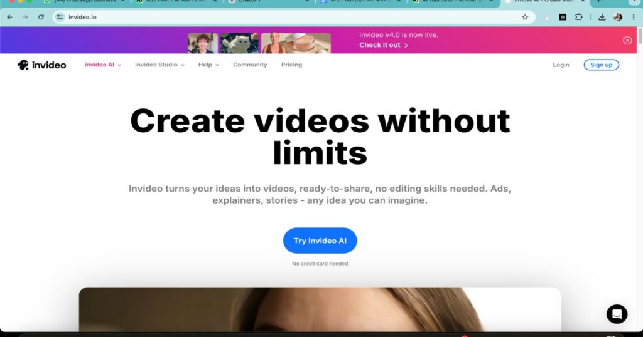Open Chrome three-dot menu
The image size is (643, 337).
pos(634,17)
